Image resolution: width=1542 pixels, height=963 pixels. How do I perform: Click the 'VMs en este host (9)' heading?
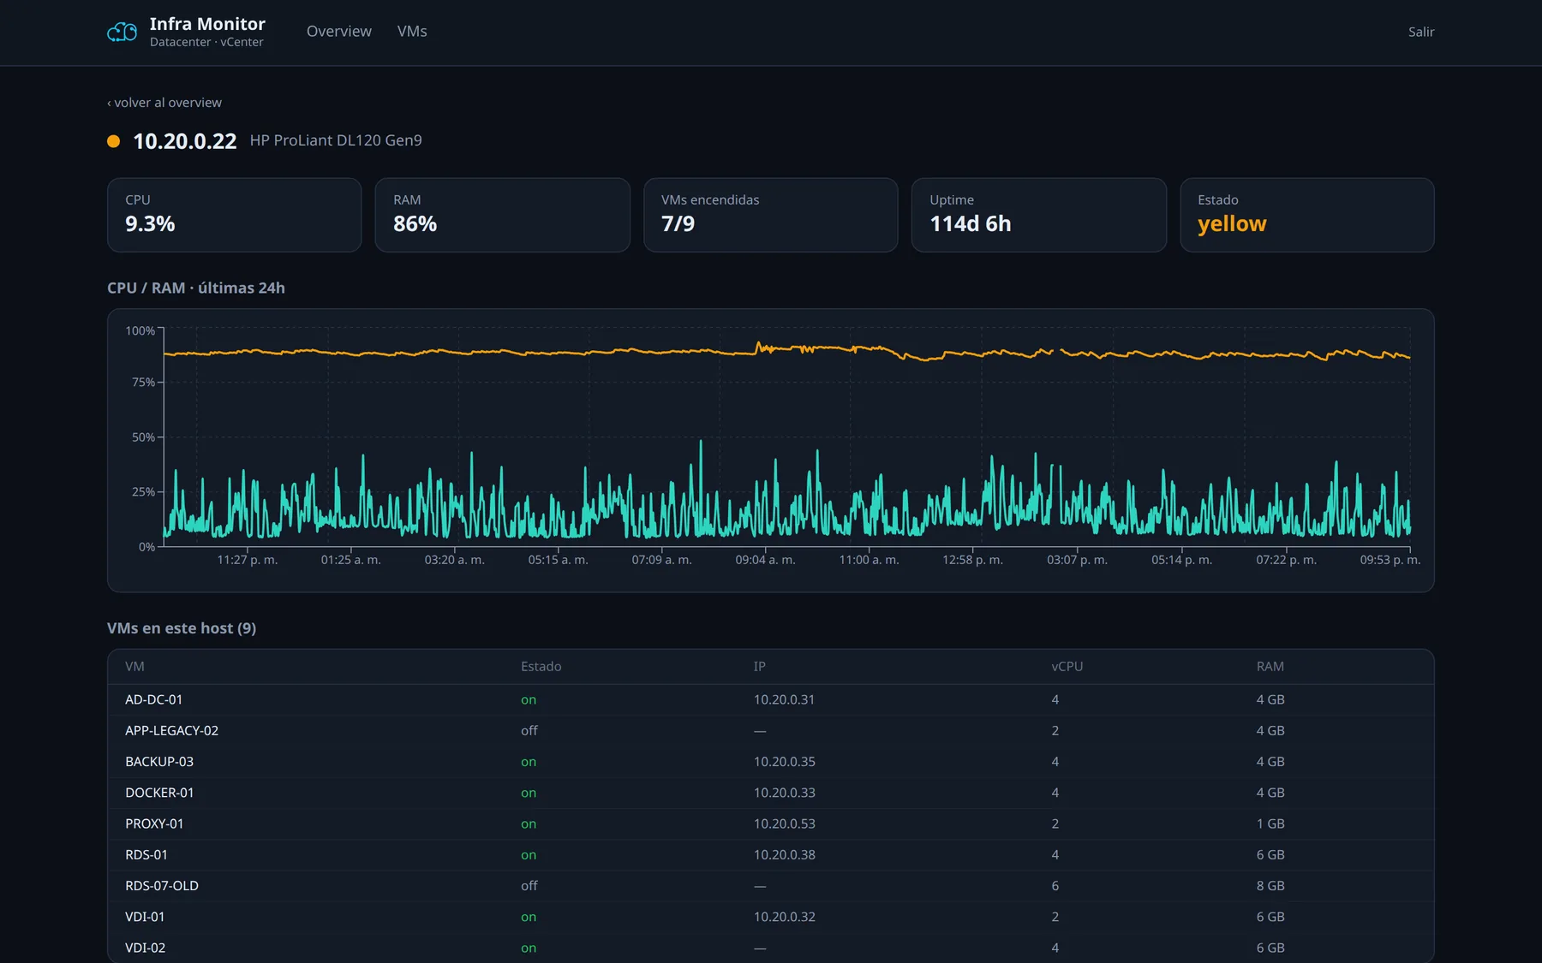(182, 628)
